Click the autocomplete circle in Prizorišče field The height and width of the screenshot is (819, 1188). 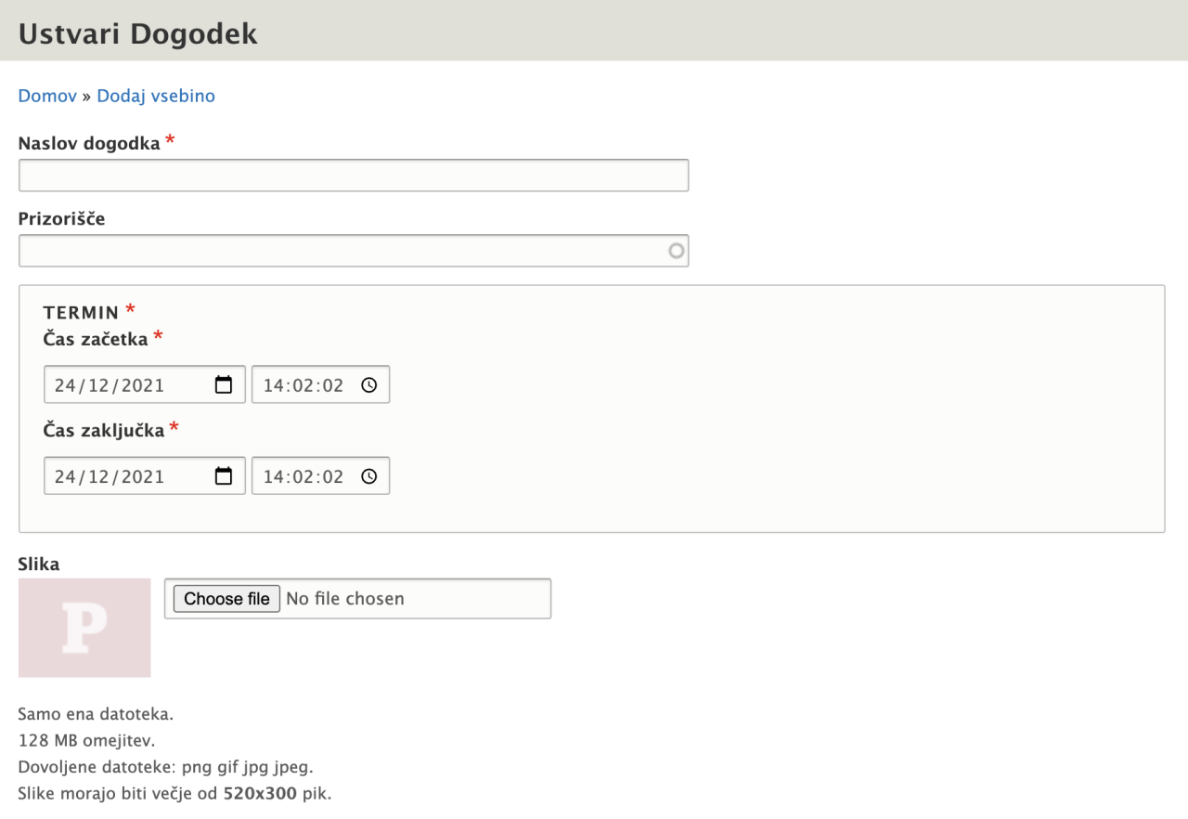pyautogui.click(x=677, y=251)
